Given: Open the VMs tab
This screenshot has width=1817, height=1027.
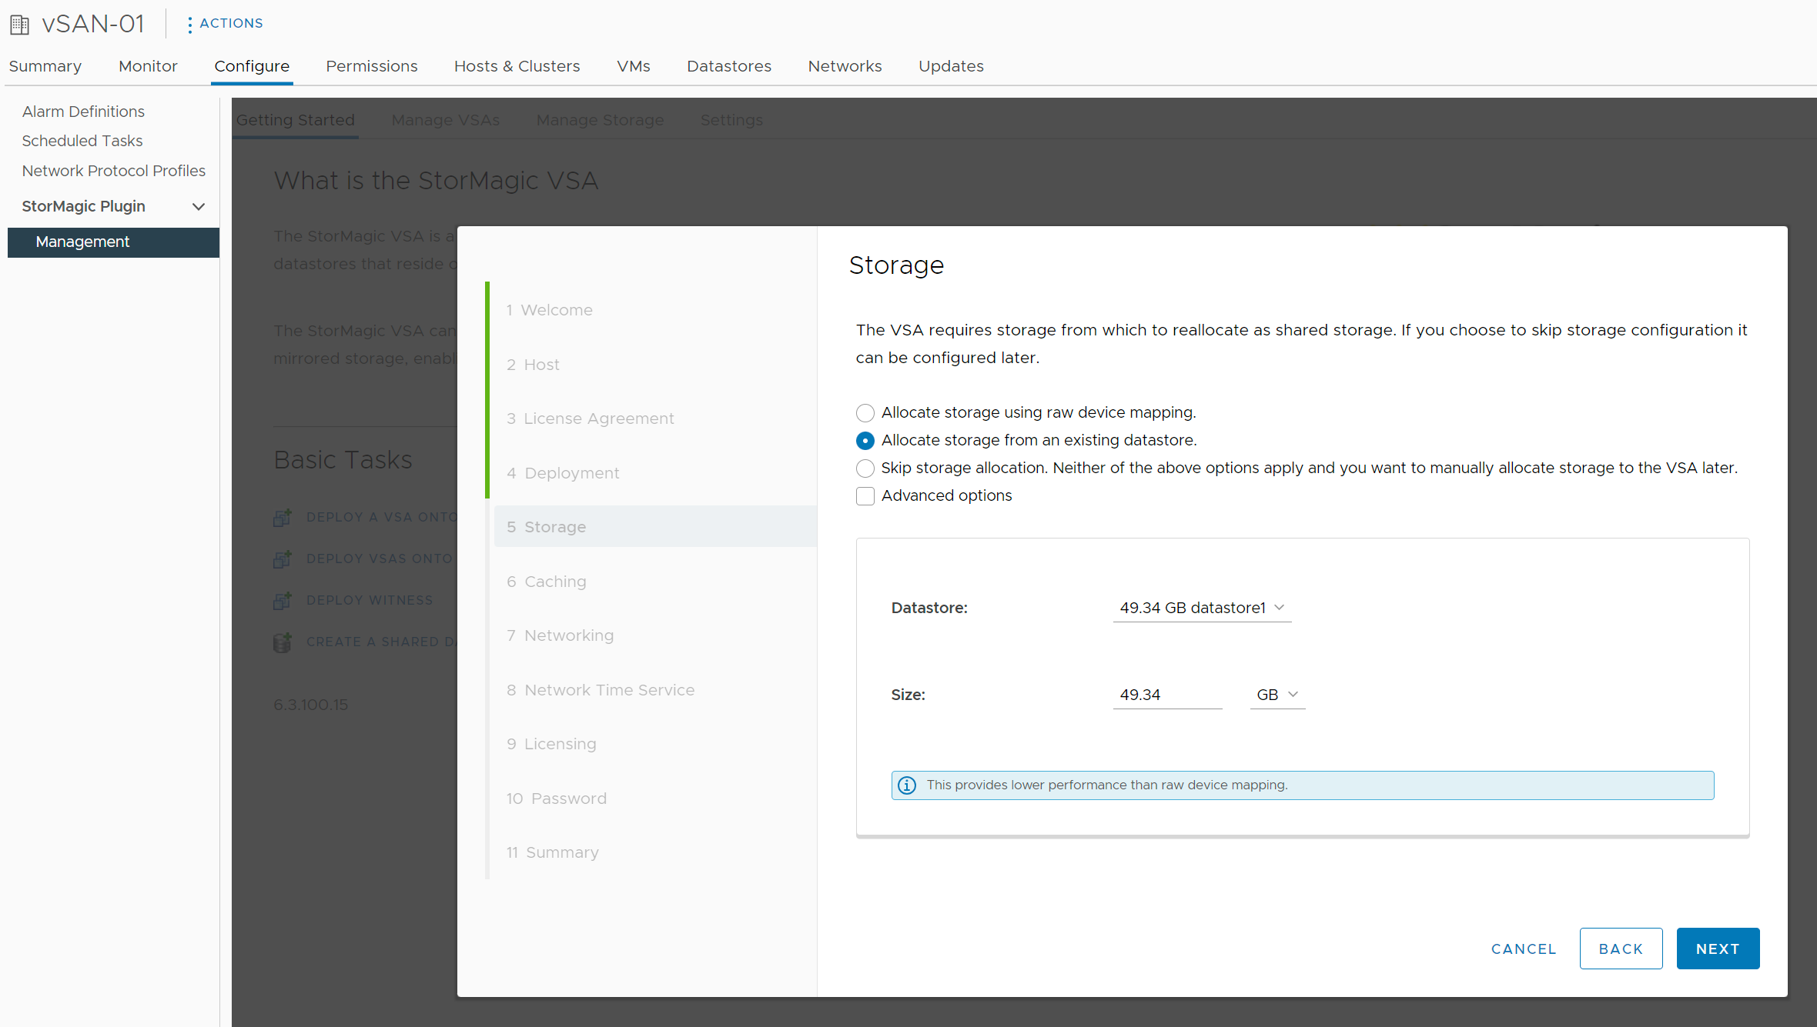Looking at the screenshot, I should pyautogui.click(x=633, y=66).
